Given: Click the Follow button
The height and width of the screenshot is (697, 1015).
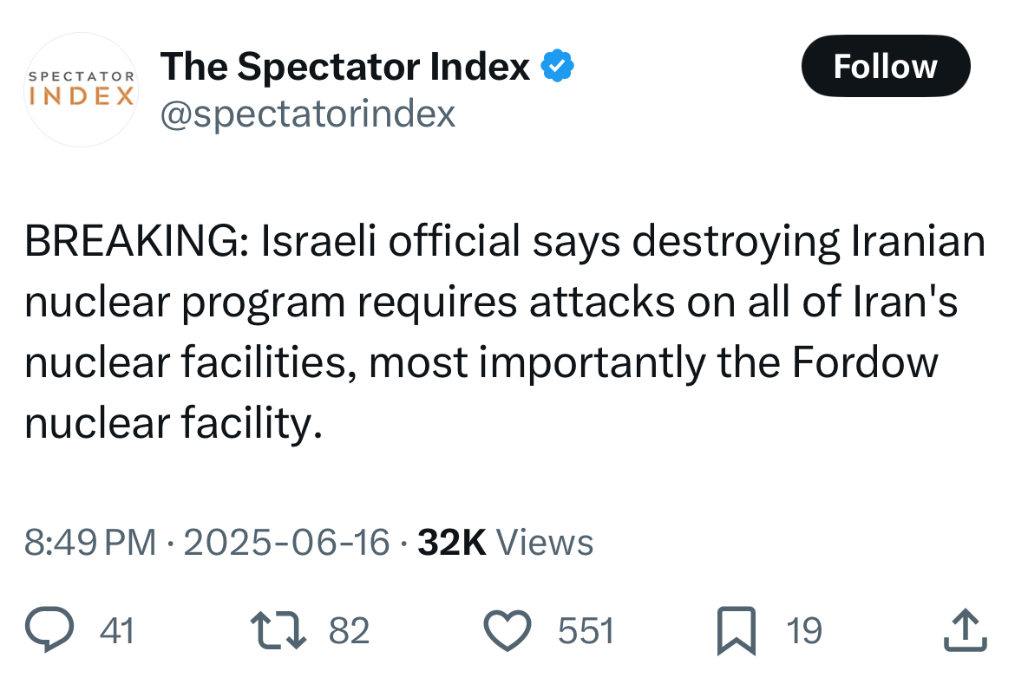Looking at the screenshot, I should (886, 66).
